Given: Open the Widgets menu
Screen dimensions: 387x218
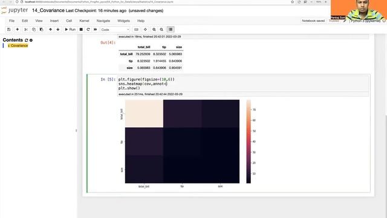Looking at the screenshot, I should click(x=123, y=21).
